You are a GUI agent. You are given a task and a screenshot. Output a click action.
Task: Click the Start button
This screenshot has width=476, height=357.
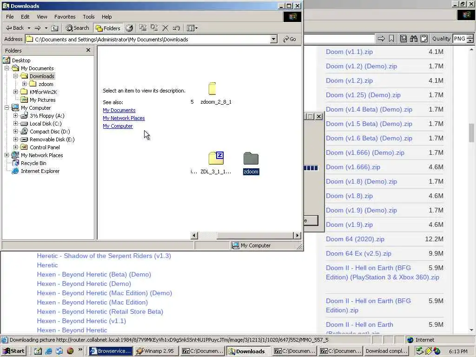13,351
